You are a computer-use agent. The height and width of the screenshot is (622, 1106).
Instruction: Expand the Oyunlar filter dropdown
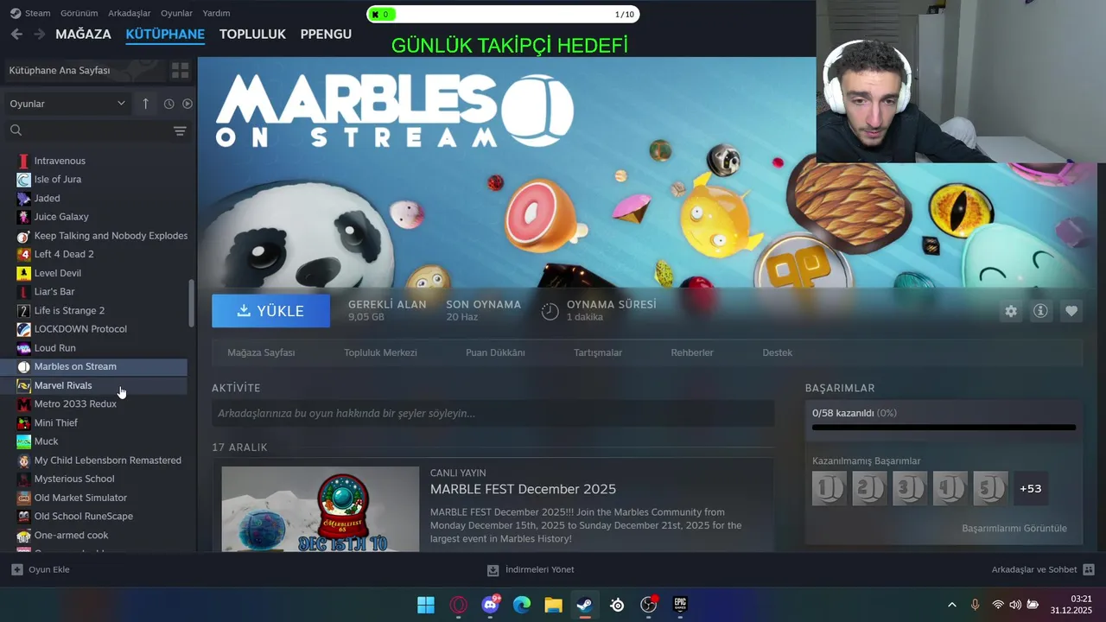pyautogui.click(x=67, y=104)
